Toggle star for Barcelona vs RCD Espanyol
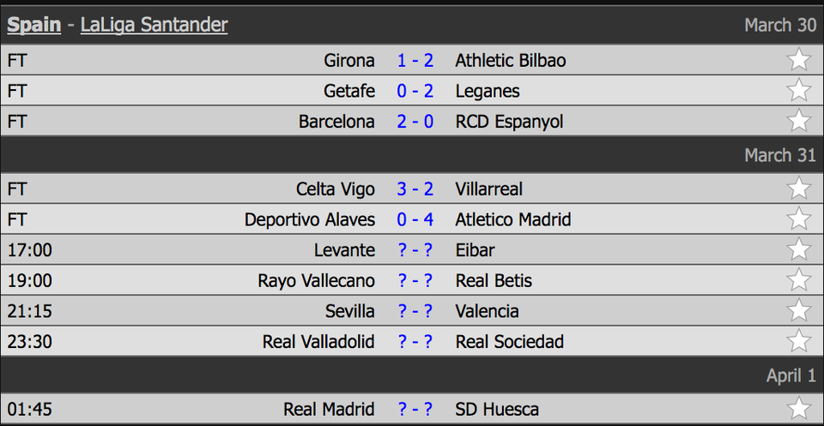Viewport: 824px width, 426px height. pos(799,121)
